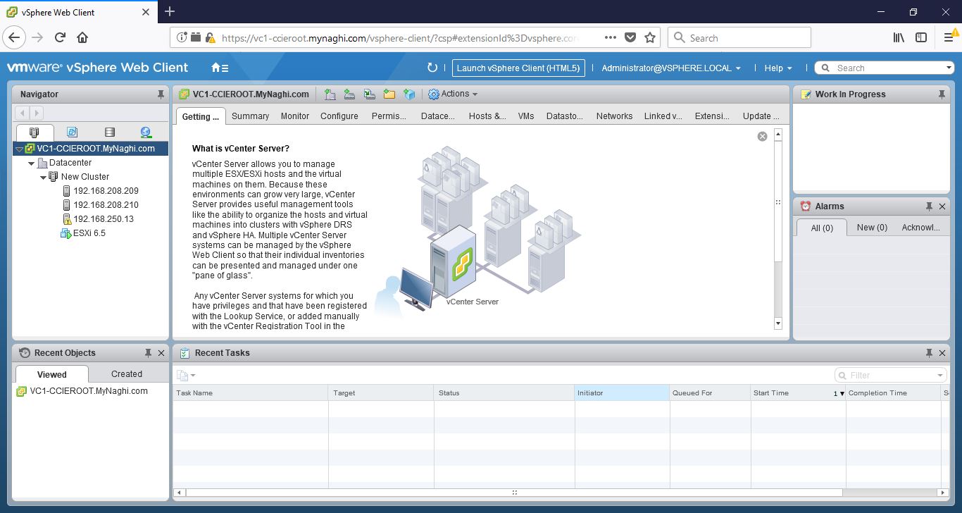Switch to VMs and Templates view icon
Image resolution: width=962 pixels, height=513 pixels.
(x=72, y=132)
